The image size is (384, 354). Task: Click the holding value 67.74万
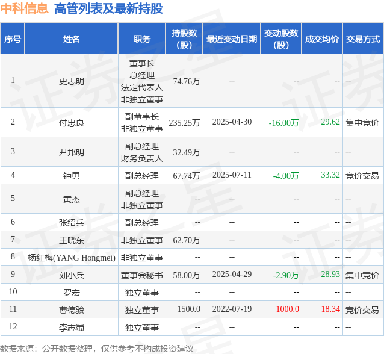click(187, 176)
